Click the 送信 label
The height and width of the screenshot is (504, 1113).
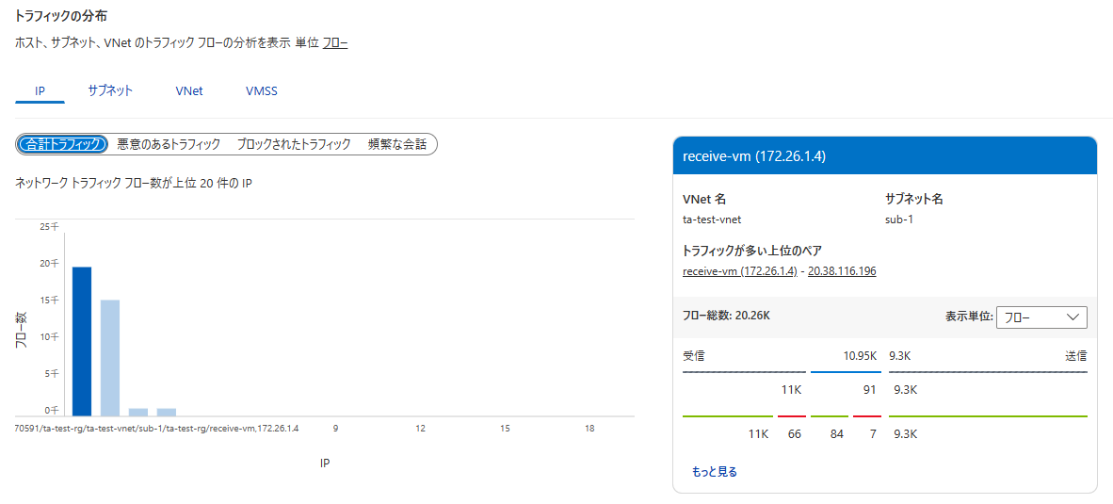(x=1075, y=356)
